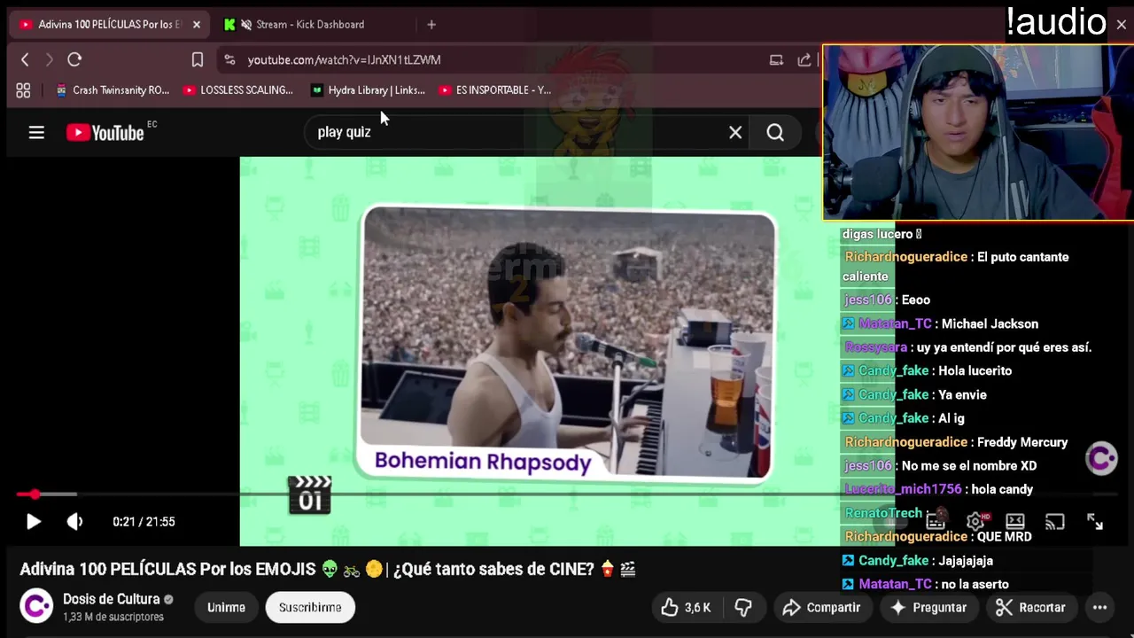Open a new browser tab
The image size is (1134, 638).
pyautogui.click(x=431, y=25)
